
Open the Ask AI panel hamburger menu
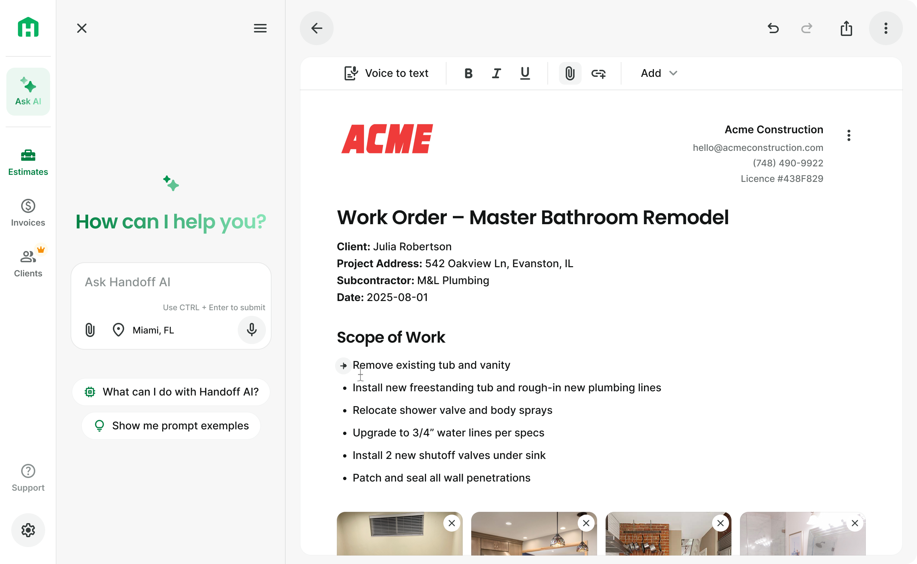coord(260,28)
